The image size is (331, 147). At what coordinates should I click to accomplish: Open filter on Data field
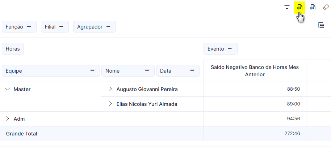tap(192, 71)
